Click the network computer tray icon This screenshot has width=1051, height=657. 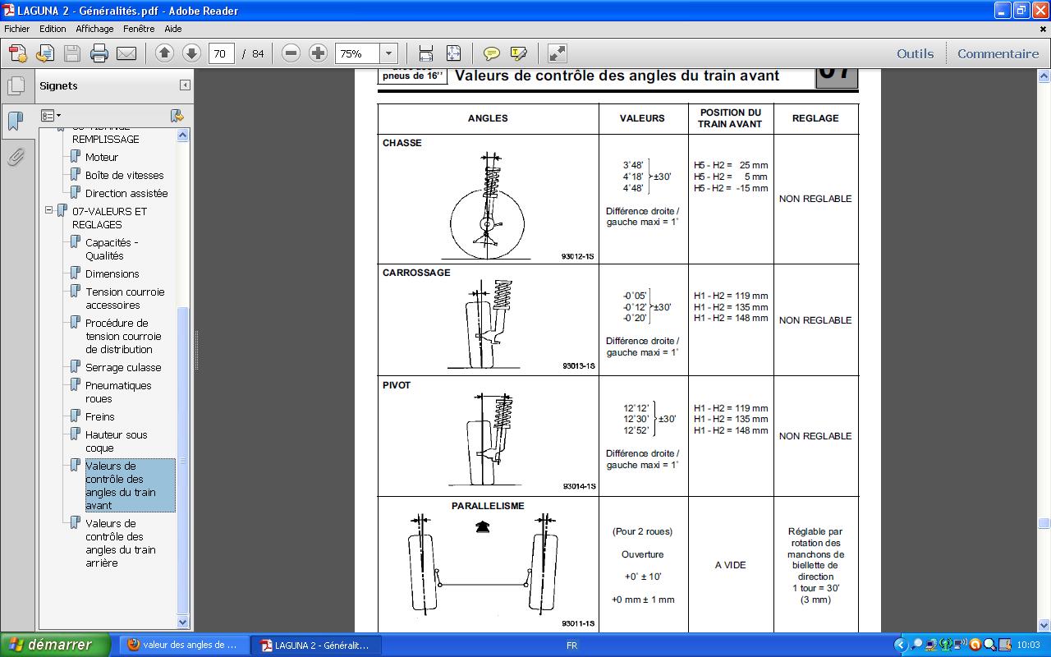coord(932,645)
